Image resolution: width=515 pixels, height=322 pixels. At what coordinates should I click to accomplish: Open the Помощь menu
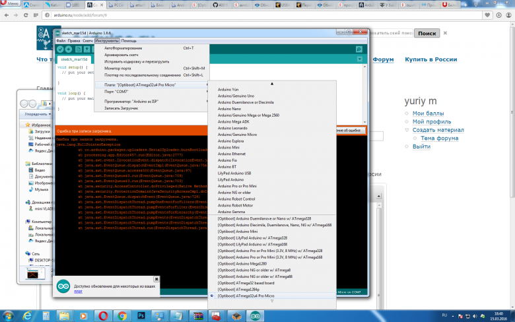tap(129, 41)
